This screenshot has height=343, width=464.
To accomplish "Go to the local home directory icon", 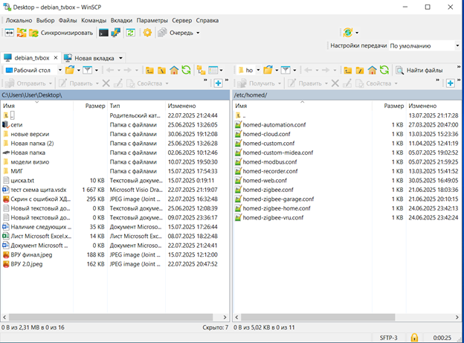I will click(174, 70).
